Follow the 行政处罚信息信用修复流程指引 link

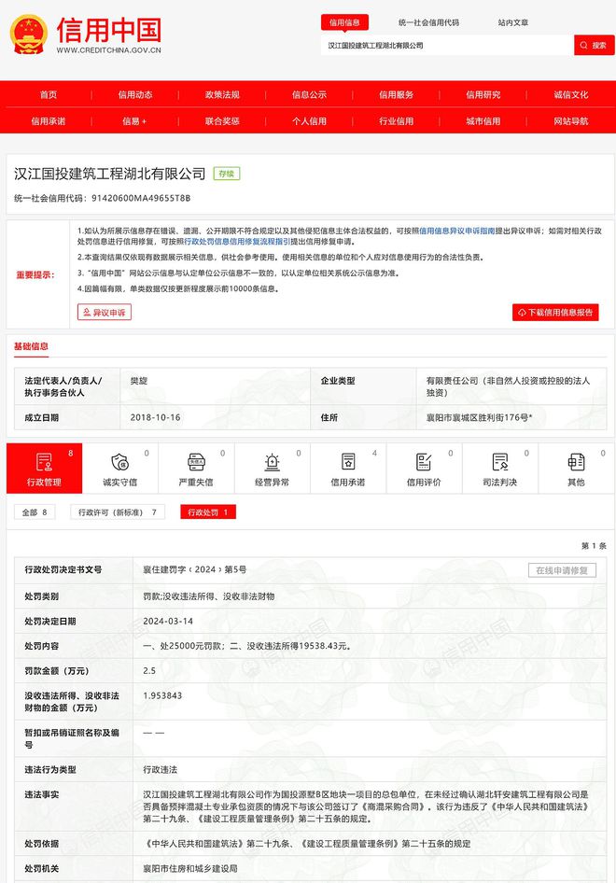[238, 242]
